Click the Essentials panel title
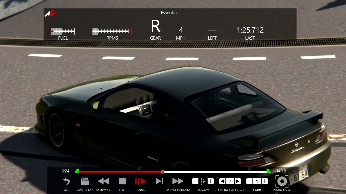Image resolution: width=346 pixels, height=194 pixels. (170, 13)
